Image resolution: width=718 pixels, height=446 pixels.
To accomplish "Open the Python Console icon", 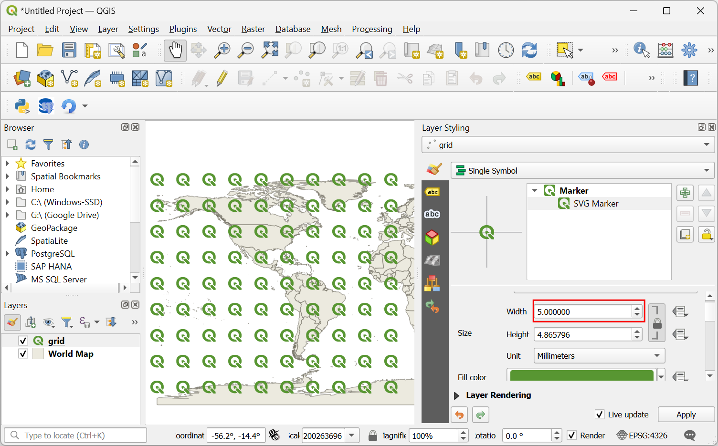I will point(22,105).
